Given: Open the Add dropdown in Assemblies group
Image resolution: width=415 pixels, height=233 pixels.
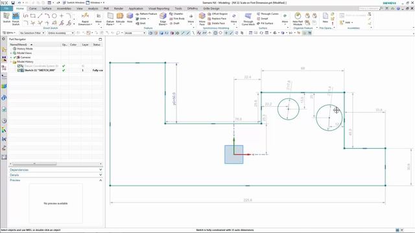Looking at the screenshot, I should 348,23.
